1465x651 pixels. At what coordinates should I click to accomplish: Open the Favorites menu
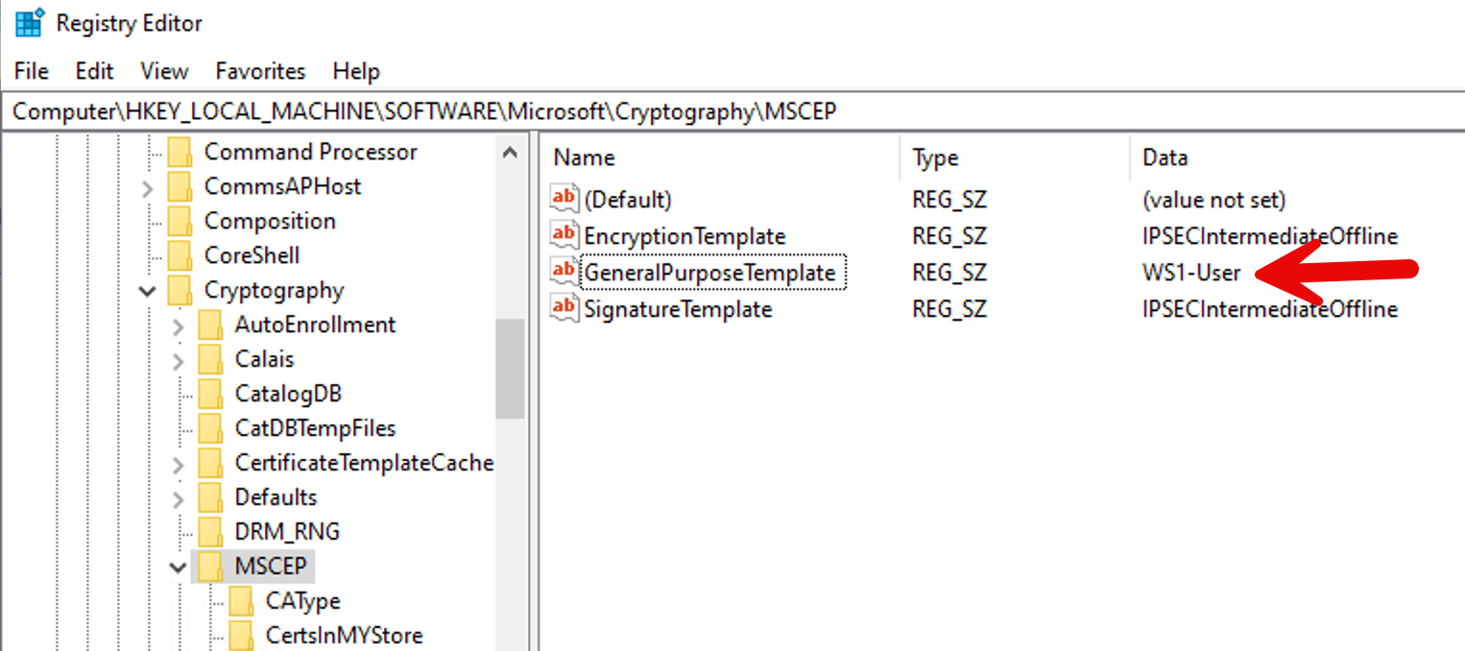pos(260,71)
